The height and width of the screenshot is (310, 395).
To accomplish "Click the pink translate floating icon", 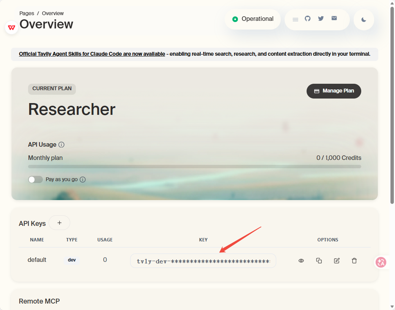I will (x=381, y=263).
